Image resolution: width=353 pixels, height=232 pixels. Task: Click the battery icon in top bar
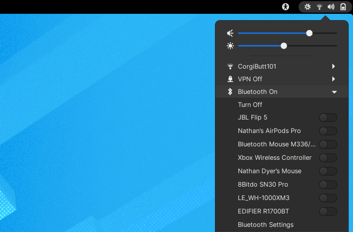point(343,7)
